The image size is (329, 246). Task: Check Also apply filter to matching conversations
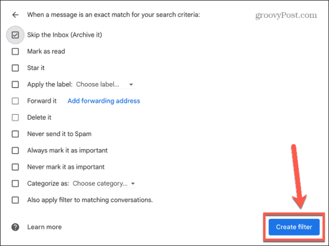tap(15, 200)
